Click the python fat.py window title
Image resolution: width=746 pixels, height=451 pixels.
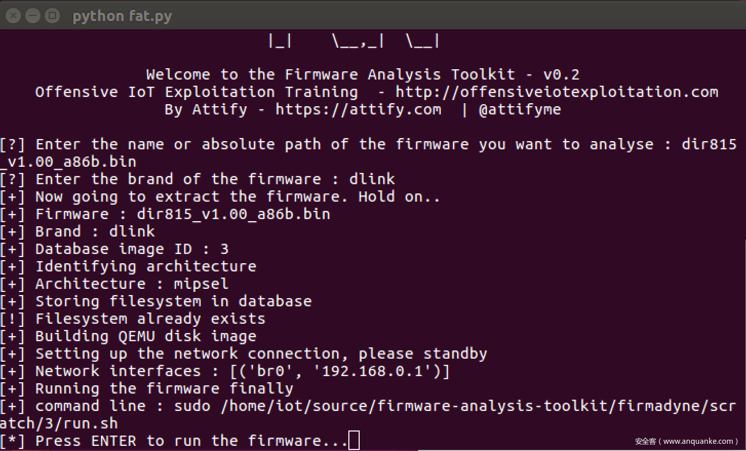[122, 16]
